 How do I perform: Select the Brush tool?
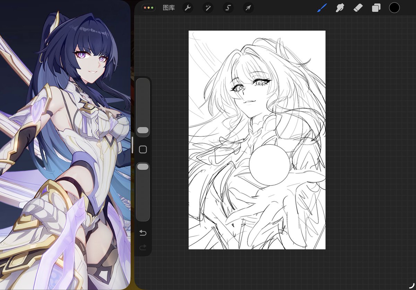point(322,8)
